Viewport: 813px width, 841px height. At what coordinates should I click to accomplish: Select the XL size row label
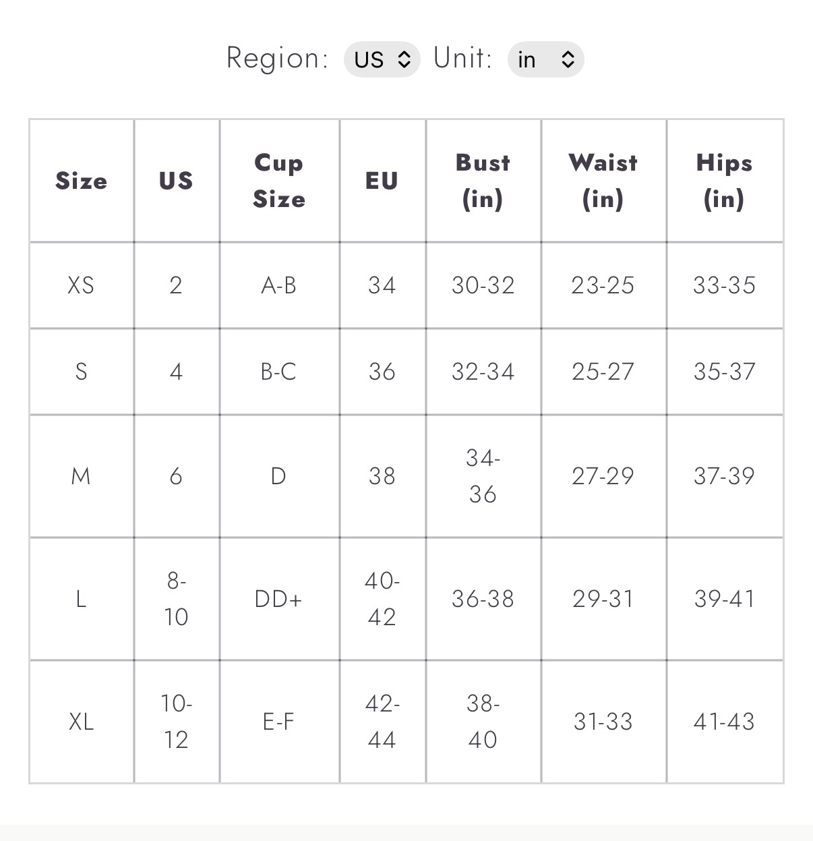pyautogui.click(x=82, y=722)
